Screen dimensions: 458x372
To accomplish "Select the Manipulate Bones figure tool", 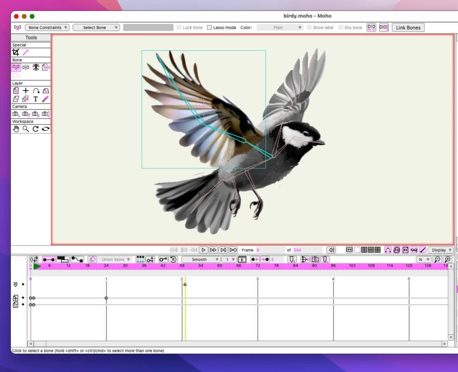I will [35, 67].
